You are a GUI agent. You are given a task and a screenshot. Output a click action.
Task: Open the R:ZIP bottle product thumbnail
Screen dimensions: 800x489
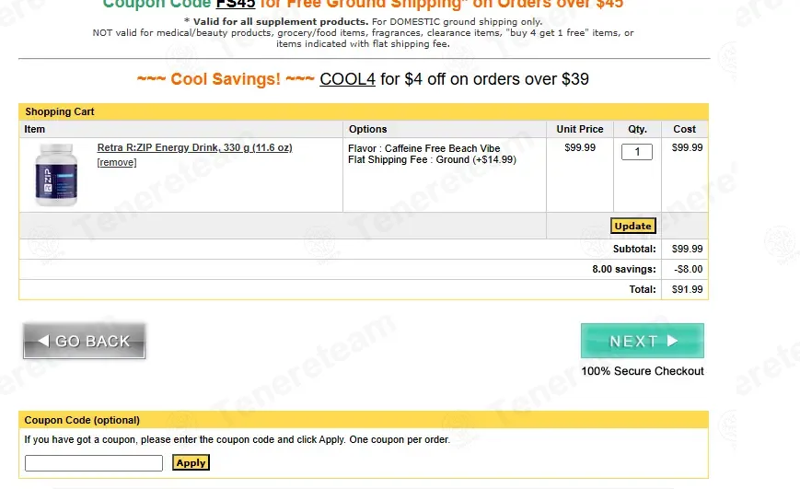(56, 175)
